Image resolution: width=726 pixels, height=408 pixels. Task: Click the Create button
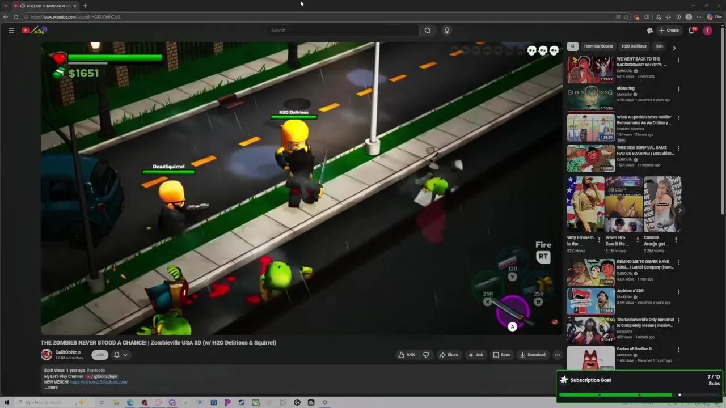[669, 31]
